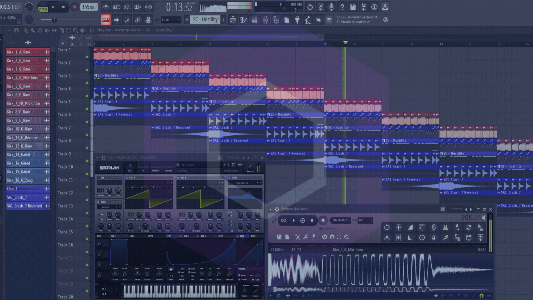Open the pattern selector dropdown arrow

tap(187, 20)
